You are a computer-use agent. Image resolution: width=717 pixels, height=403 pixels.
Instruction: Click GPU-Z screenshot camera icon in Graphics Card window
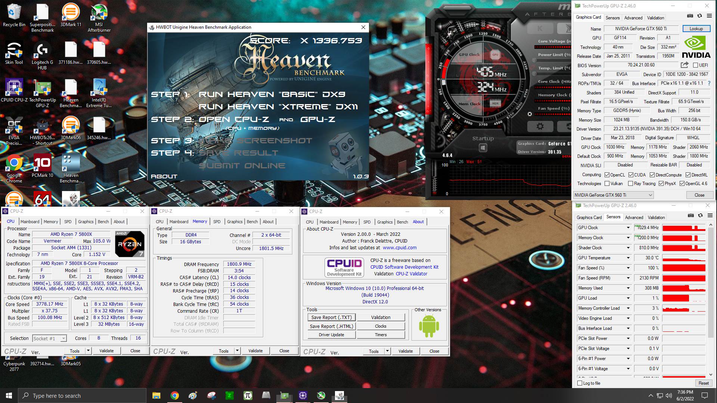tap(690, 16)
